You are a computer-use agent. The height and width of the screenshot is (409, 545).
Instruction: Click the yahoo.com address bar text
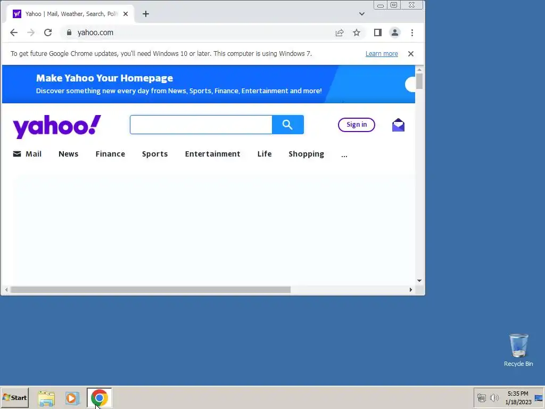click(x=95, y=32)
